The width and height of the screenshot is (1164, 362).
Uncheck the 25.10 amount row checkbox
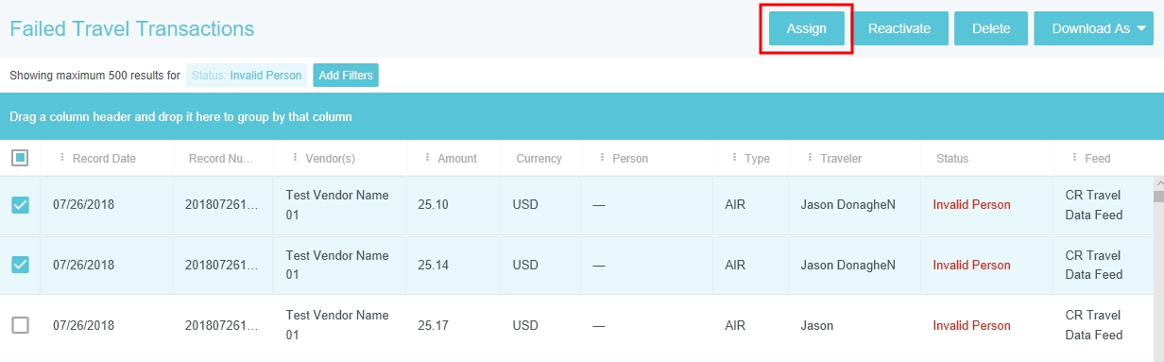click(x=20, y=205)
